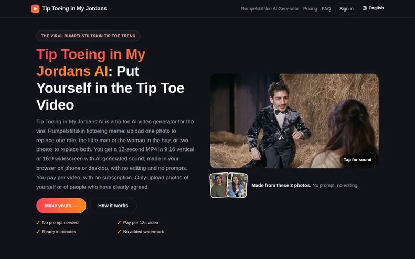This screenshot has width=415, height=259.
Task: Tap the Tap for sound overlay
Action: tap(357, 160)
